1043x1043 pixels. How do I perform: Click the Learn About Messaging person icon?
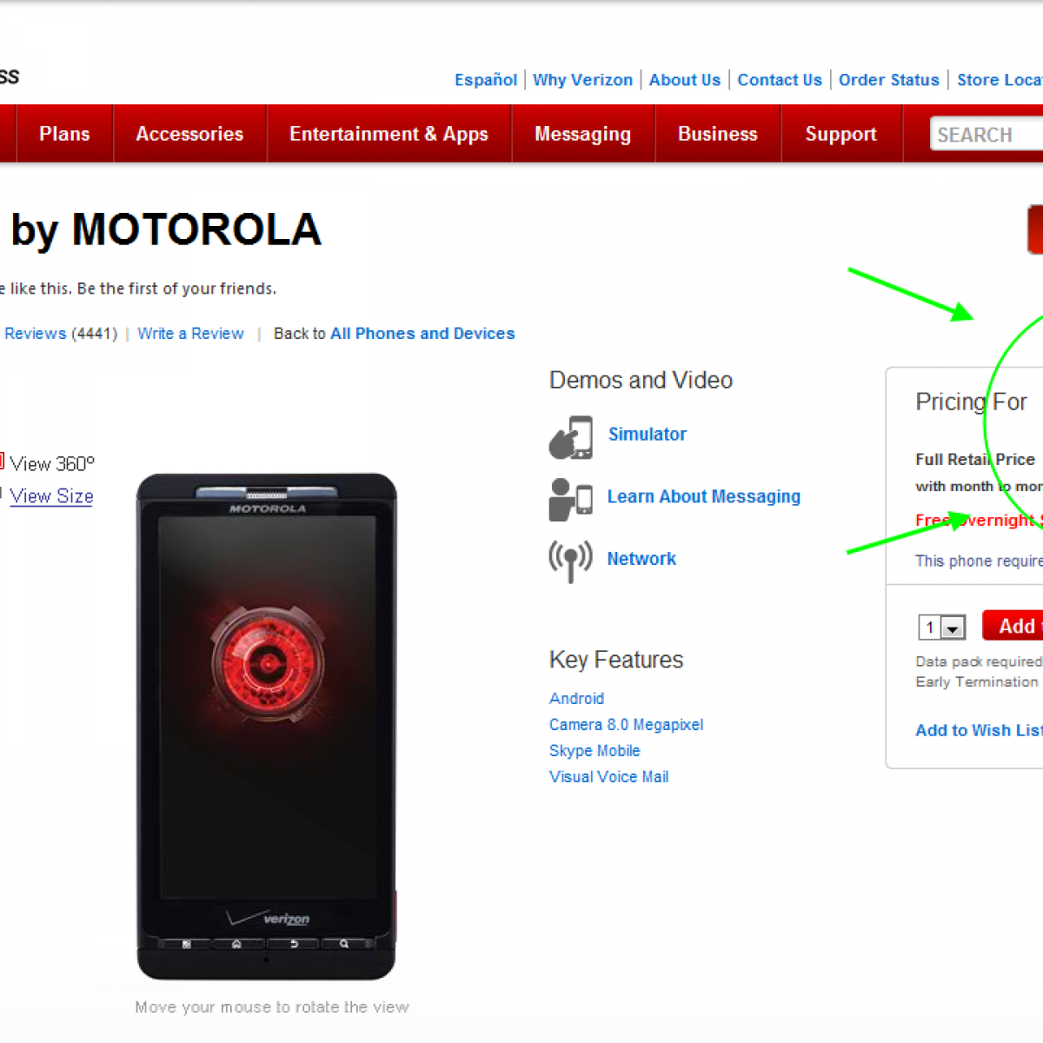click(571, 500)
